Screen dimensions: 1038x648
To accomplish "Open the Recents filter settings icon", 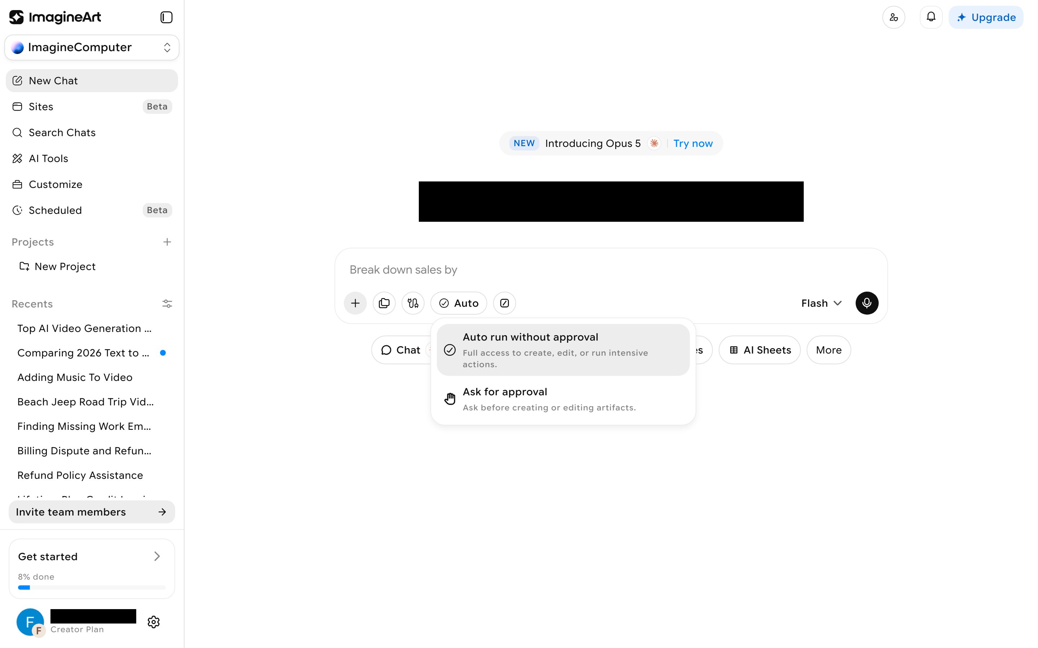I will pyautogui.click(x=167, y=303).
